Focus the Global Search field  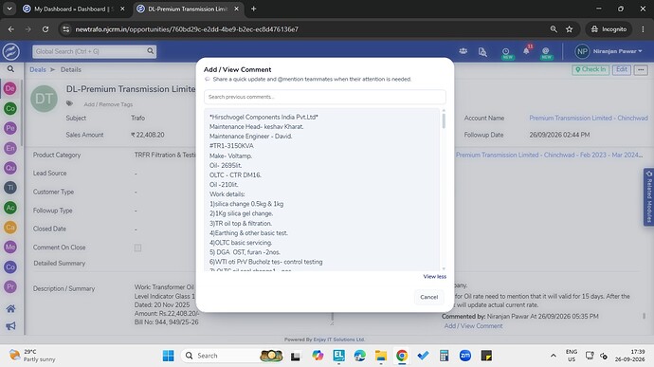pyautogui.click(x=94, y=51)
